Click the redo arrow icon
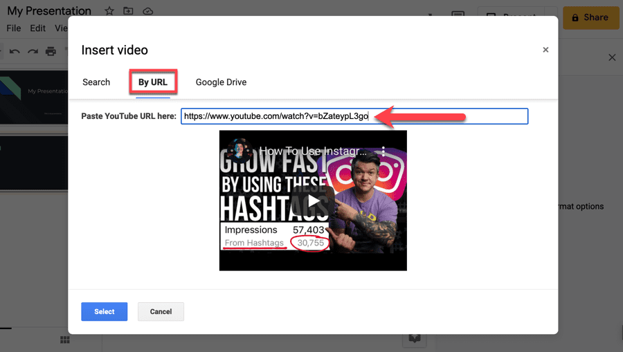This screenshot has height=352, width=623. (33, 51)
